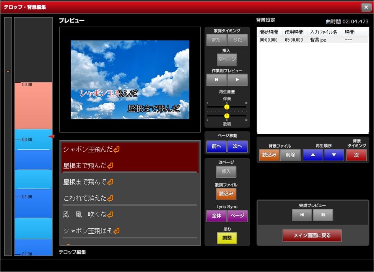Open fill 調整 adjustment

coord(227,238)
